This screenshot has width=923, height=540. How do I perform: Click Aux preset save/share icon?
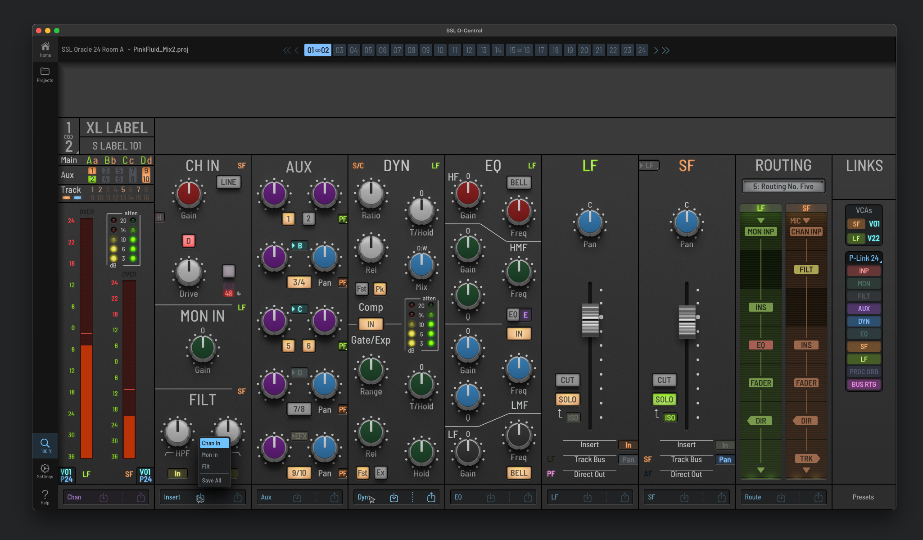[x=335, y=497]
